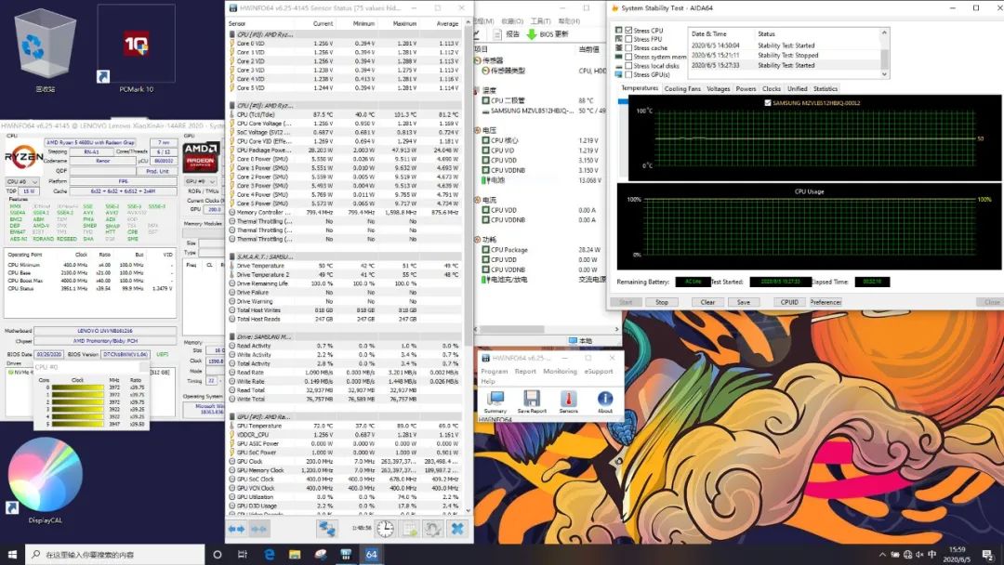Open the DisplayCAL desktop icon
This screenshot has height=565, width=1004.
44,481
